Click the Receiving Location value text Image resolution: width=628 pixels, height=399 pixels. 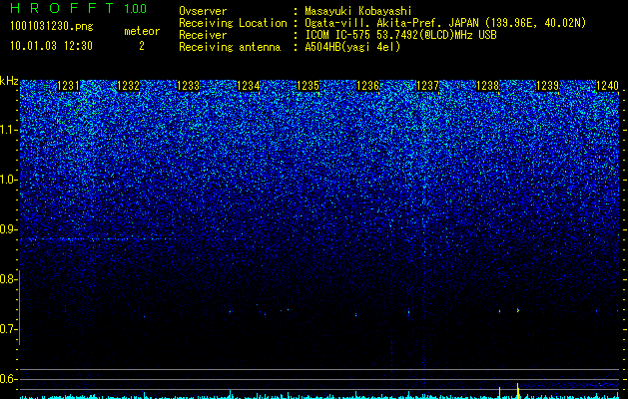point(445,23)
